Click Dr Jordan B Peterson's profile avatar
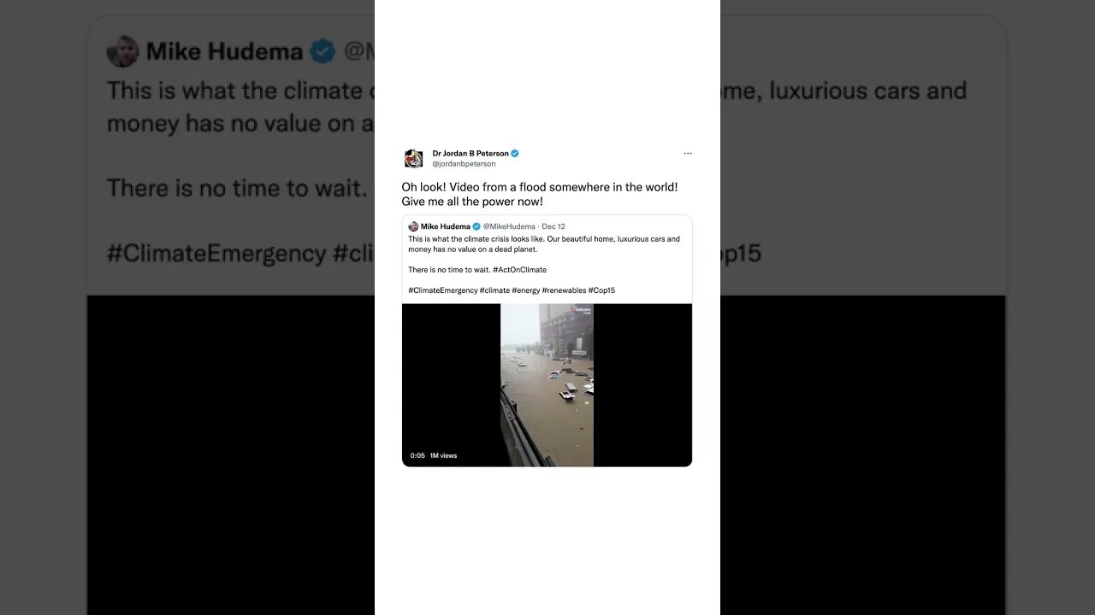Viewport: 1095px width, 615px height. tap(414, 158)
